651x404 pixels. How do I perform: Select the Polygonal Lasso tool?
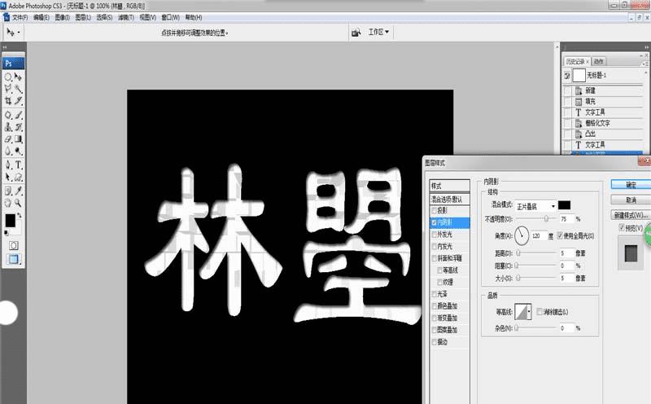[8, 89]
